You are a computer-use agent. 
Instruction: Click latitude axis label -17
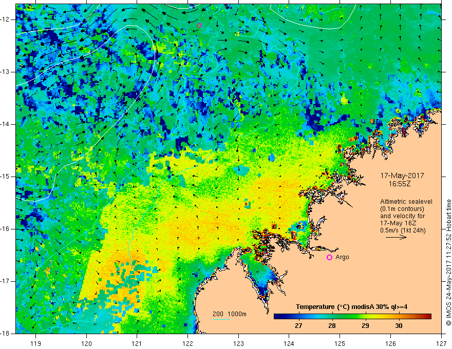click(5, 281)
